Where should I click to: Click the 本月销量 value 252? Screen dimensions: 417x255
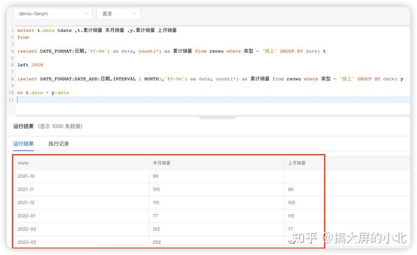[x=156, y=242]
